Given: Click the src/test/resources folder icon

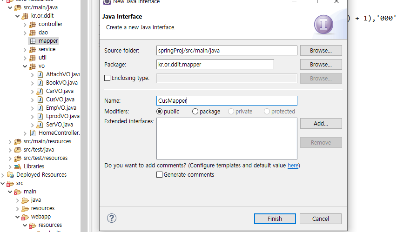Looking at the screenshot, I should pyautogui.click(x=18, y=158).
